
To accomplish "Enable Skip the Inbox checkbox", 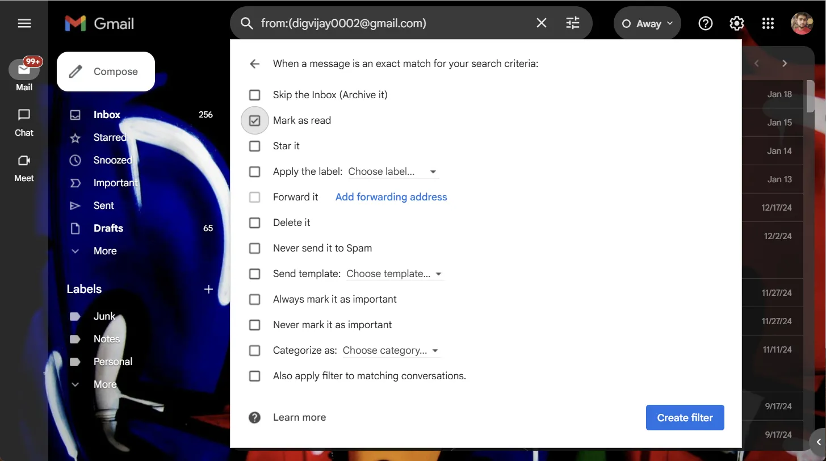I will click(255, 95).
